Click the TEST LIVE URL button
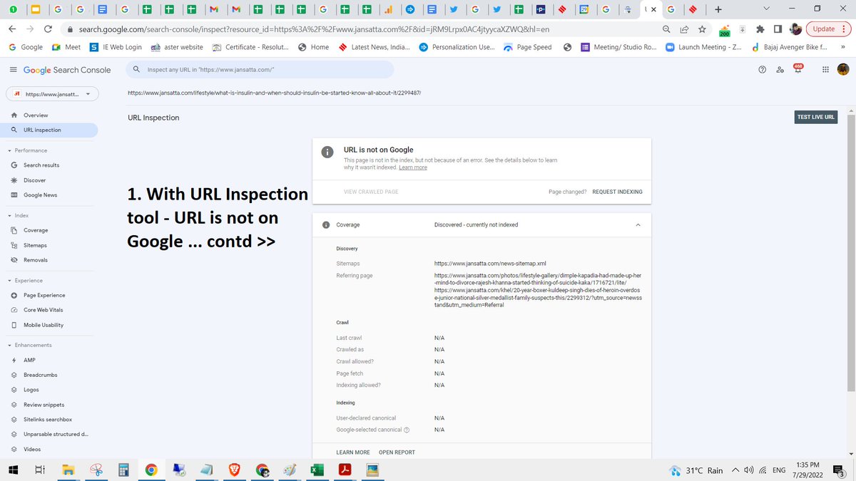 tap(817, 118)
